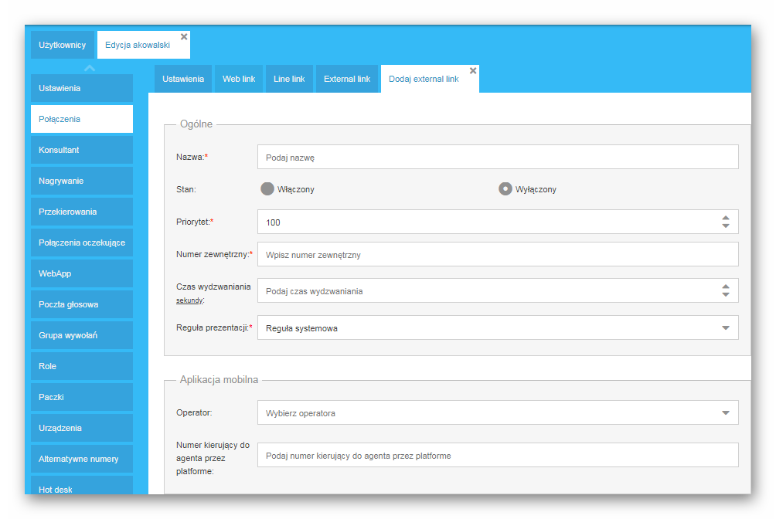This screenshot has height=519, width=776.
Task: Open Role in the sidebar
Action: click(x=82, y=366)
